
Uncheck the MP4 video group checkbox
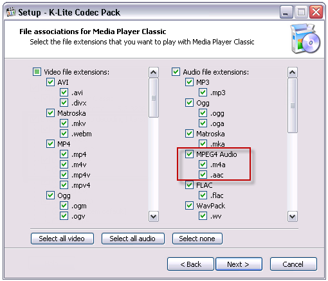pyautogui.click(x=50, y=144)
